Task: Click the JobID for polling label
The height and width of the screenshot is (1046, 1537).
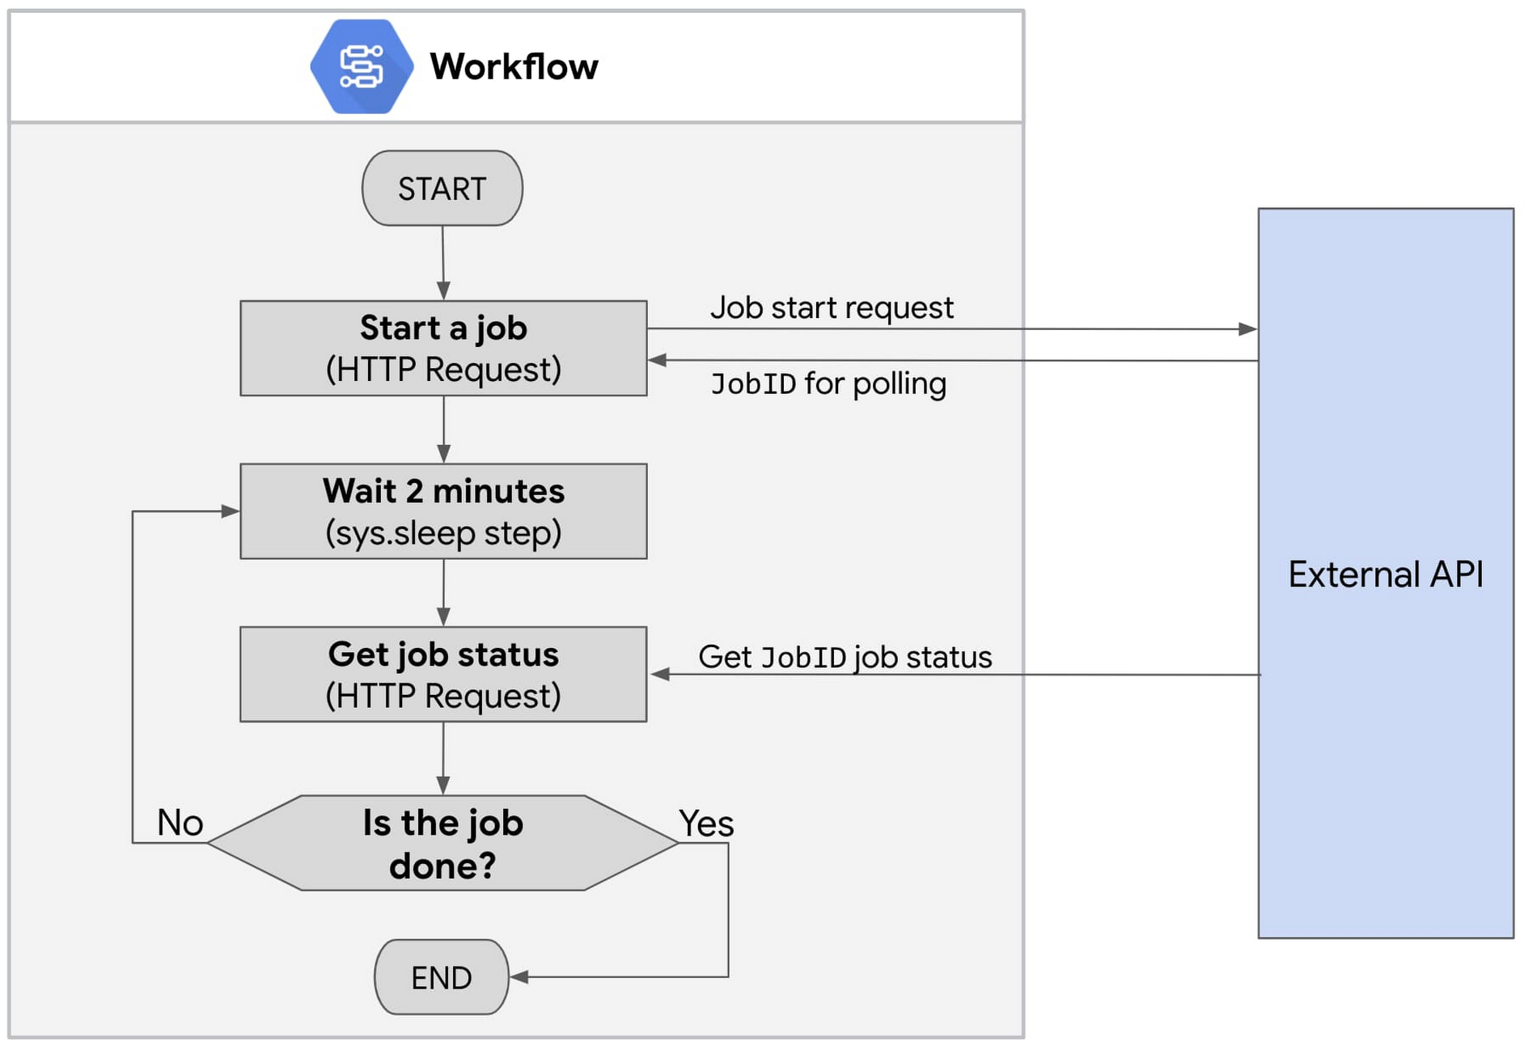Action: (x=828, y=383)
